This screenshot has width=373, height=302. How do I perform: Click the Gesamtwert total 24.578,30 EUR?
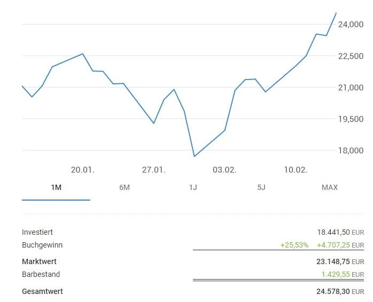click(x=340, y=291)
